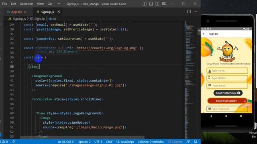Change line ending via CRLF
The image size is (257, 144).
[109, 142]
